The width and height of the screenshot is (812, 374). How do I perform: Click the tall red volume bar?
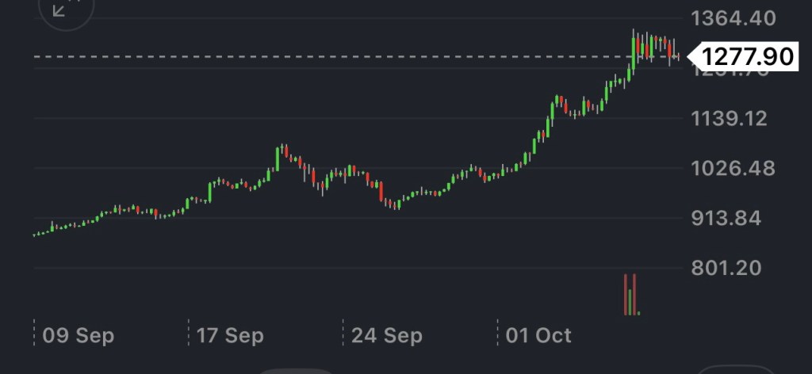click(x=626, y=295)
